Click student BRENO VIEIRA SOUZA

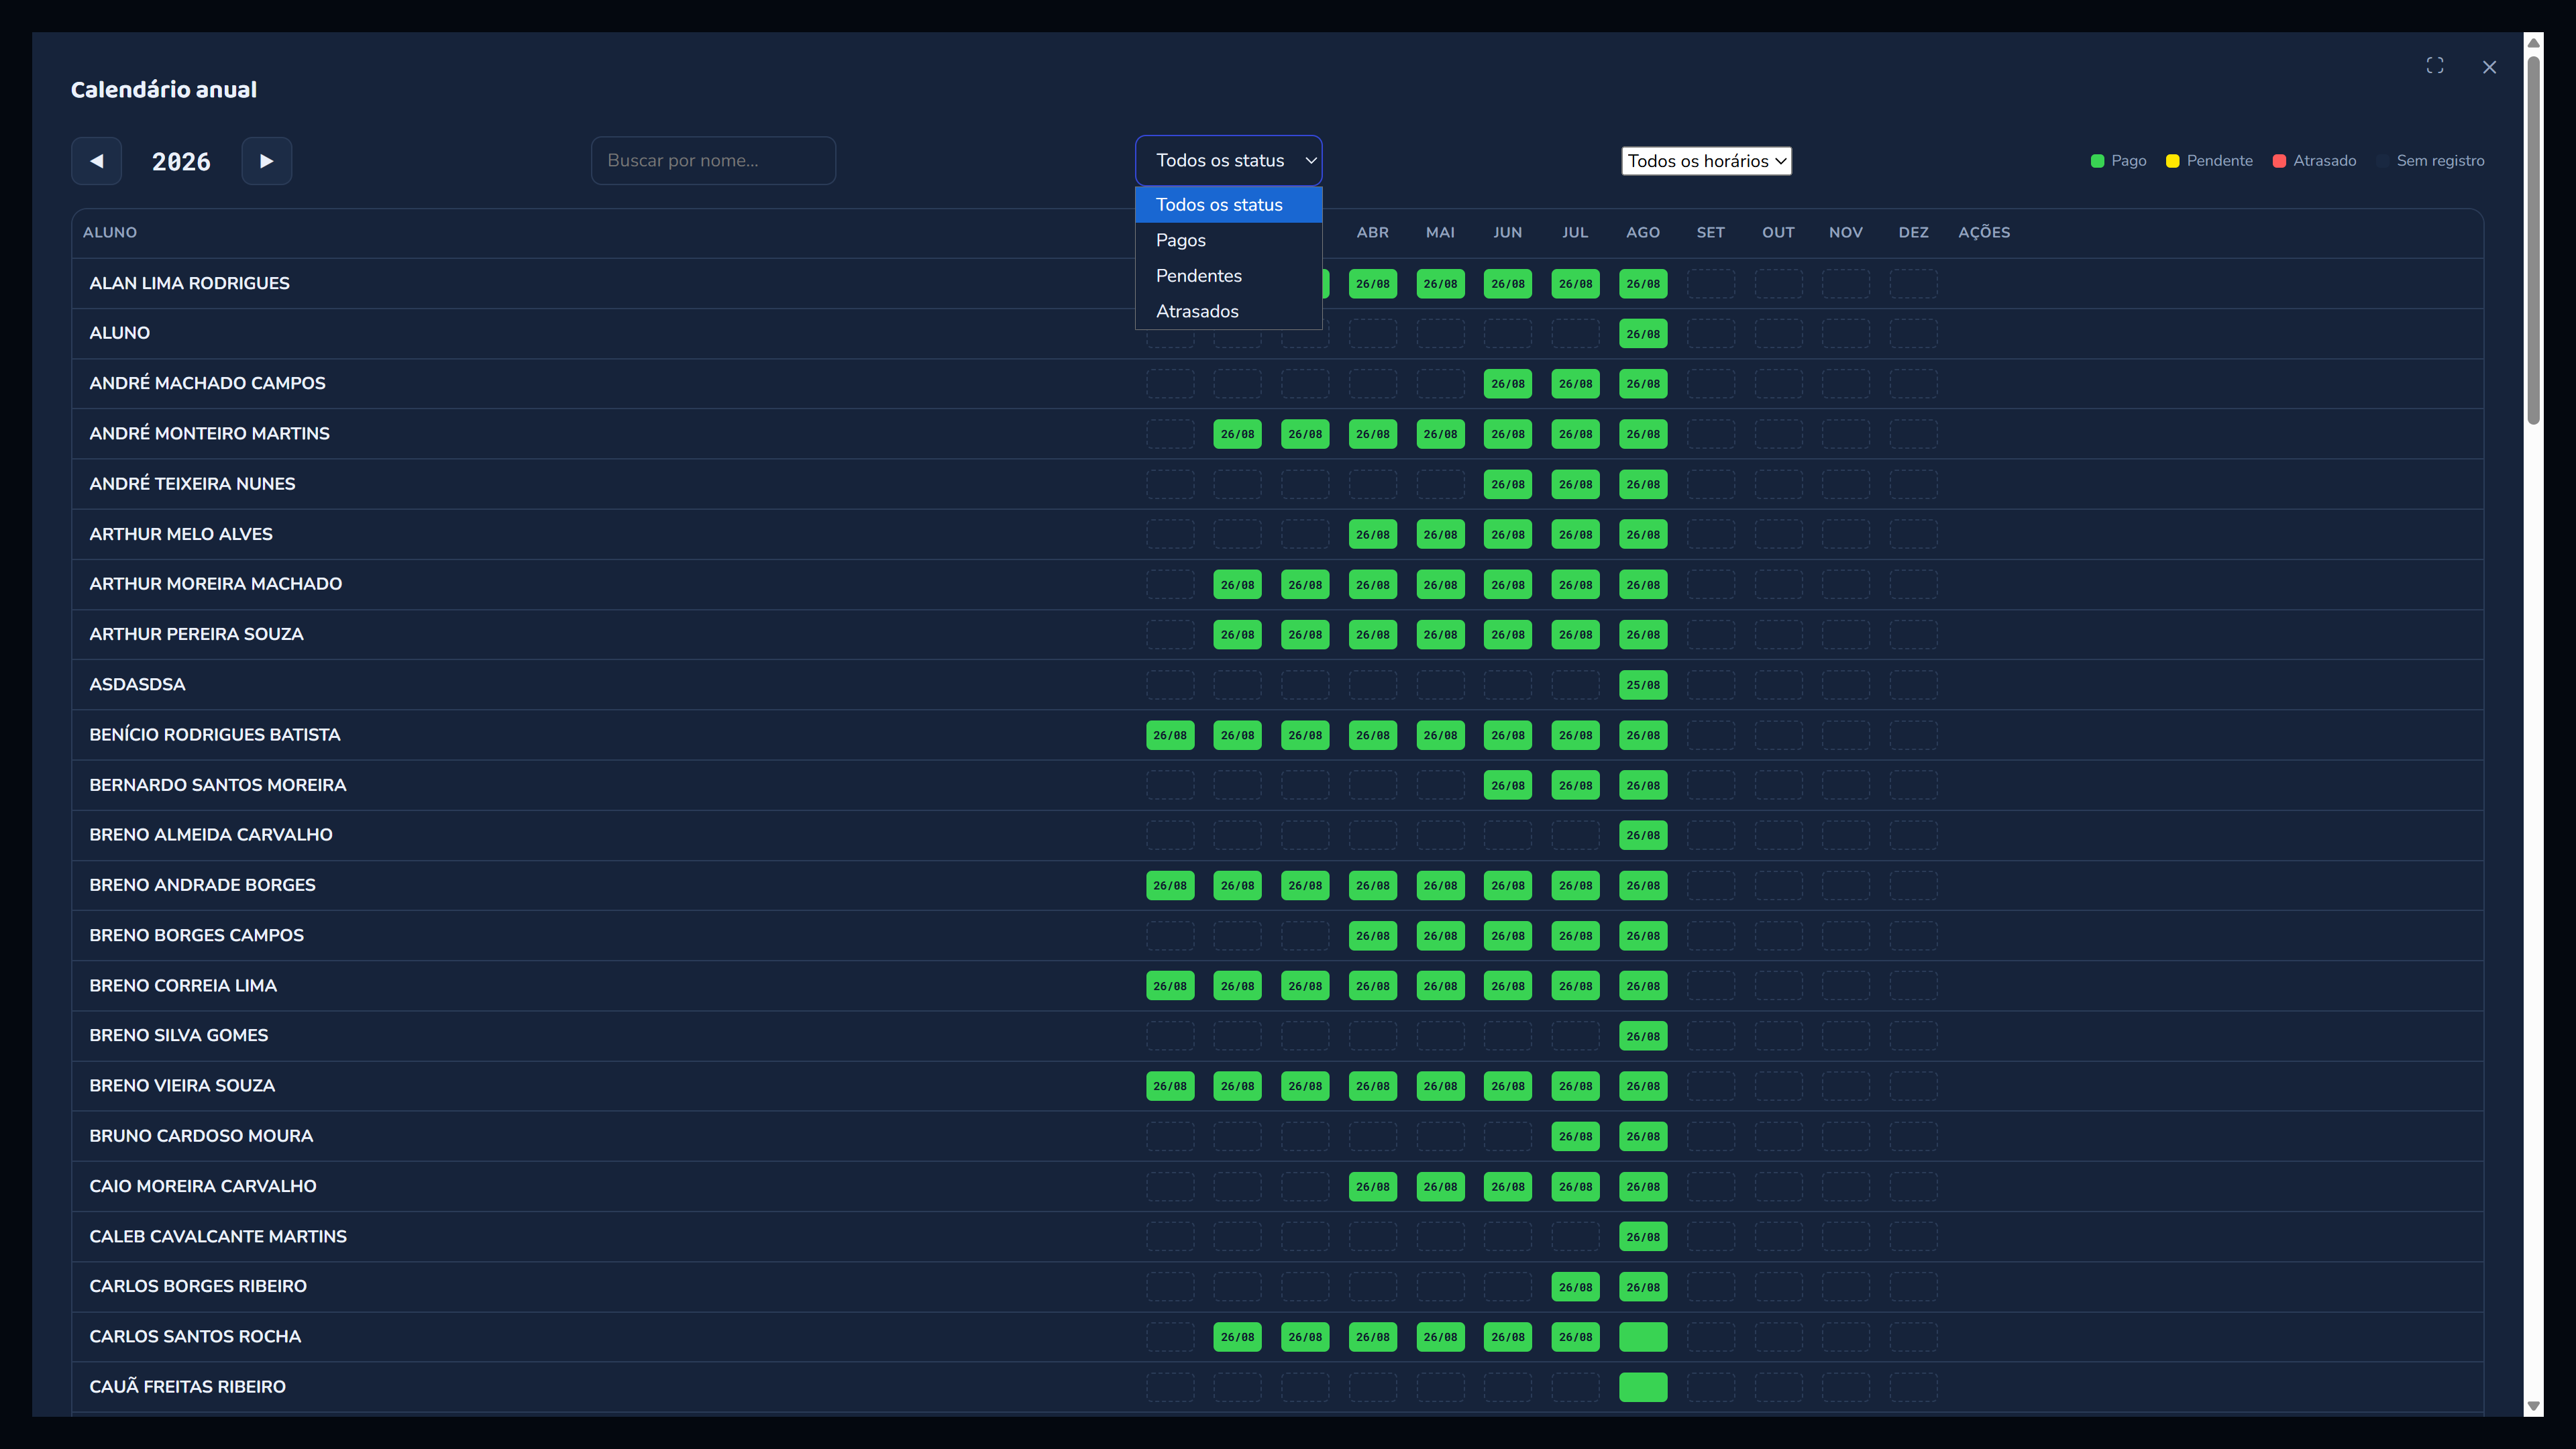(182, 1086)
